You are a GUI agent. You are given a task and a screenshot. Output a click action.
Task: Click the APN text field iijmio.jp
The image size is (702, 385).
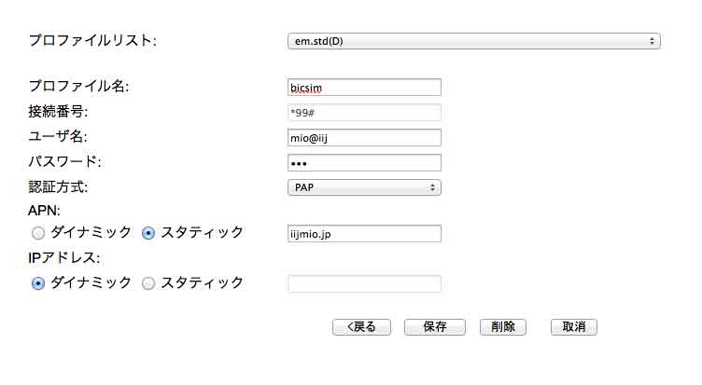tap(364, 233)
